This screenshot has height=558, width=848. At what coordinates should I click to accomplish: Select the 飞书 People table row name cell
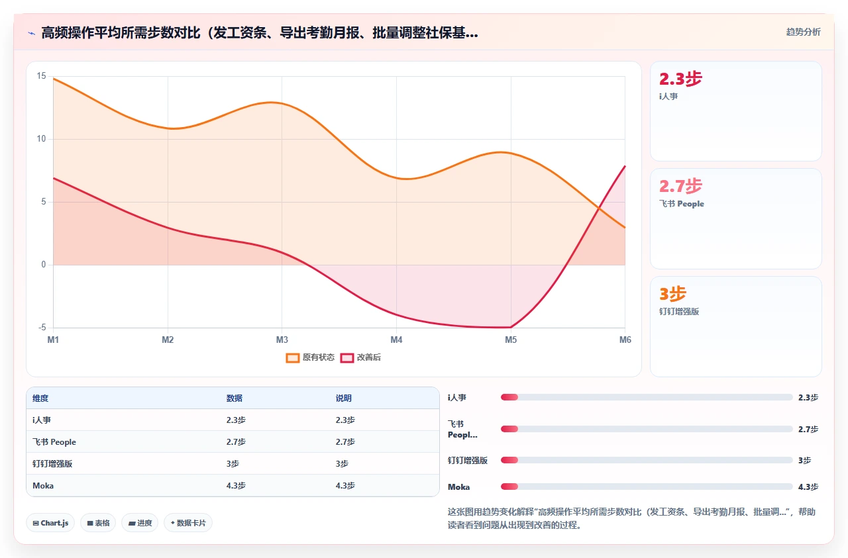pyautogui.click(x=123, y=442)
